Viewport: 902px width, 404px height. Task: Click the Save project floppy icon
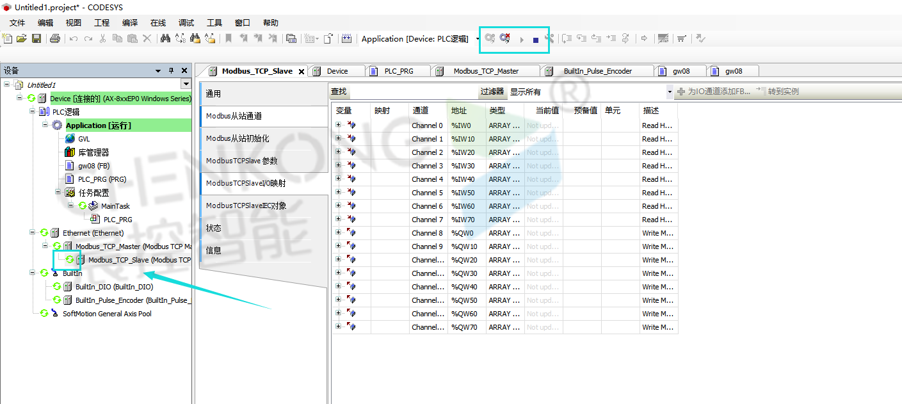(x=36, y=38)
